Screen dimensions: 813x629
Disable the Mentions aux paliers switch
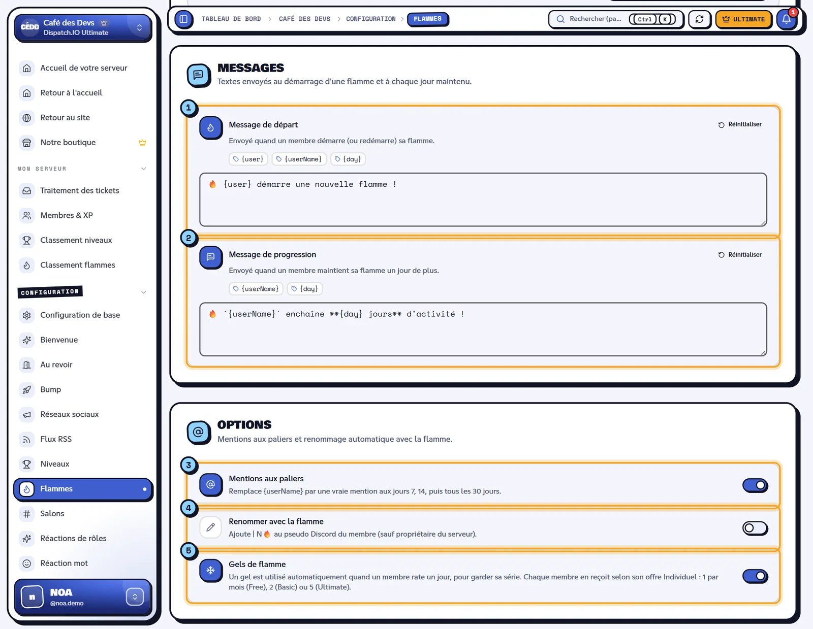point(755,485)
